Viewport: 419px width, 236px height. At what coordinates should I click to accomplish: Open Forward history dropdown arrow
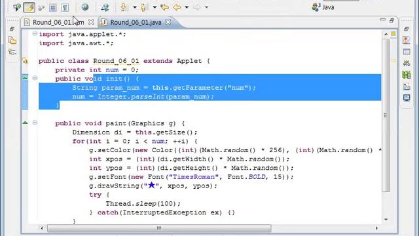tap(207, 7)
